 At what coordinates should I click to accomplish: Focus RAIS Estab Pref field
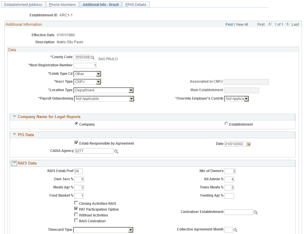pos(78,171)
